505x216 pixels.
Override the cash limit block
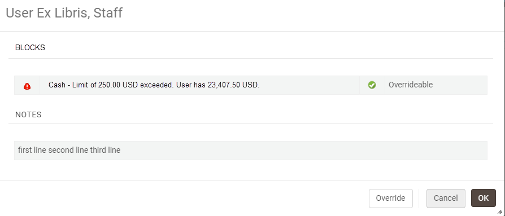(x=391, y=199)
